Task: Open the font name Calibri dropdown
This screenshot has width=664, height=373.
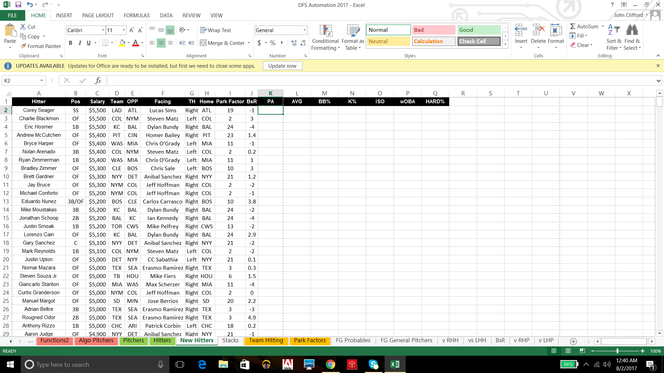Action: (x=103, y=30)
